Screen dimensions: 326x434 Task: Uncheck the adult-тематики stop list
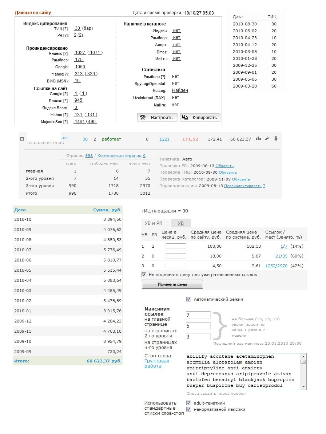coord(188,403)
